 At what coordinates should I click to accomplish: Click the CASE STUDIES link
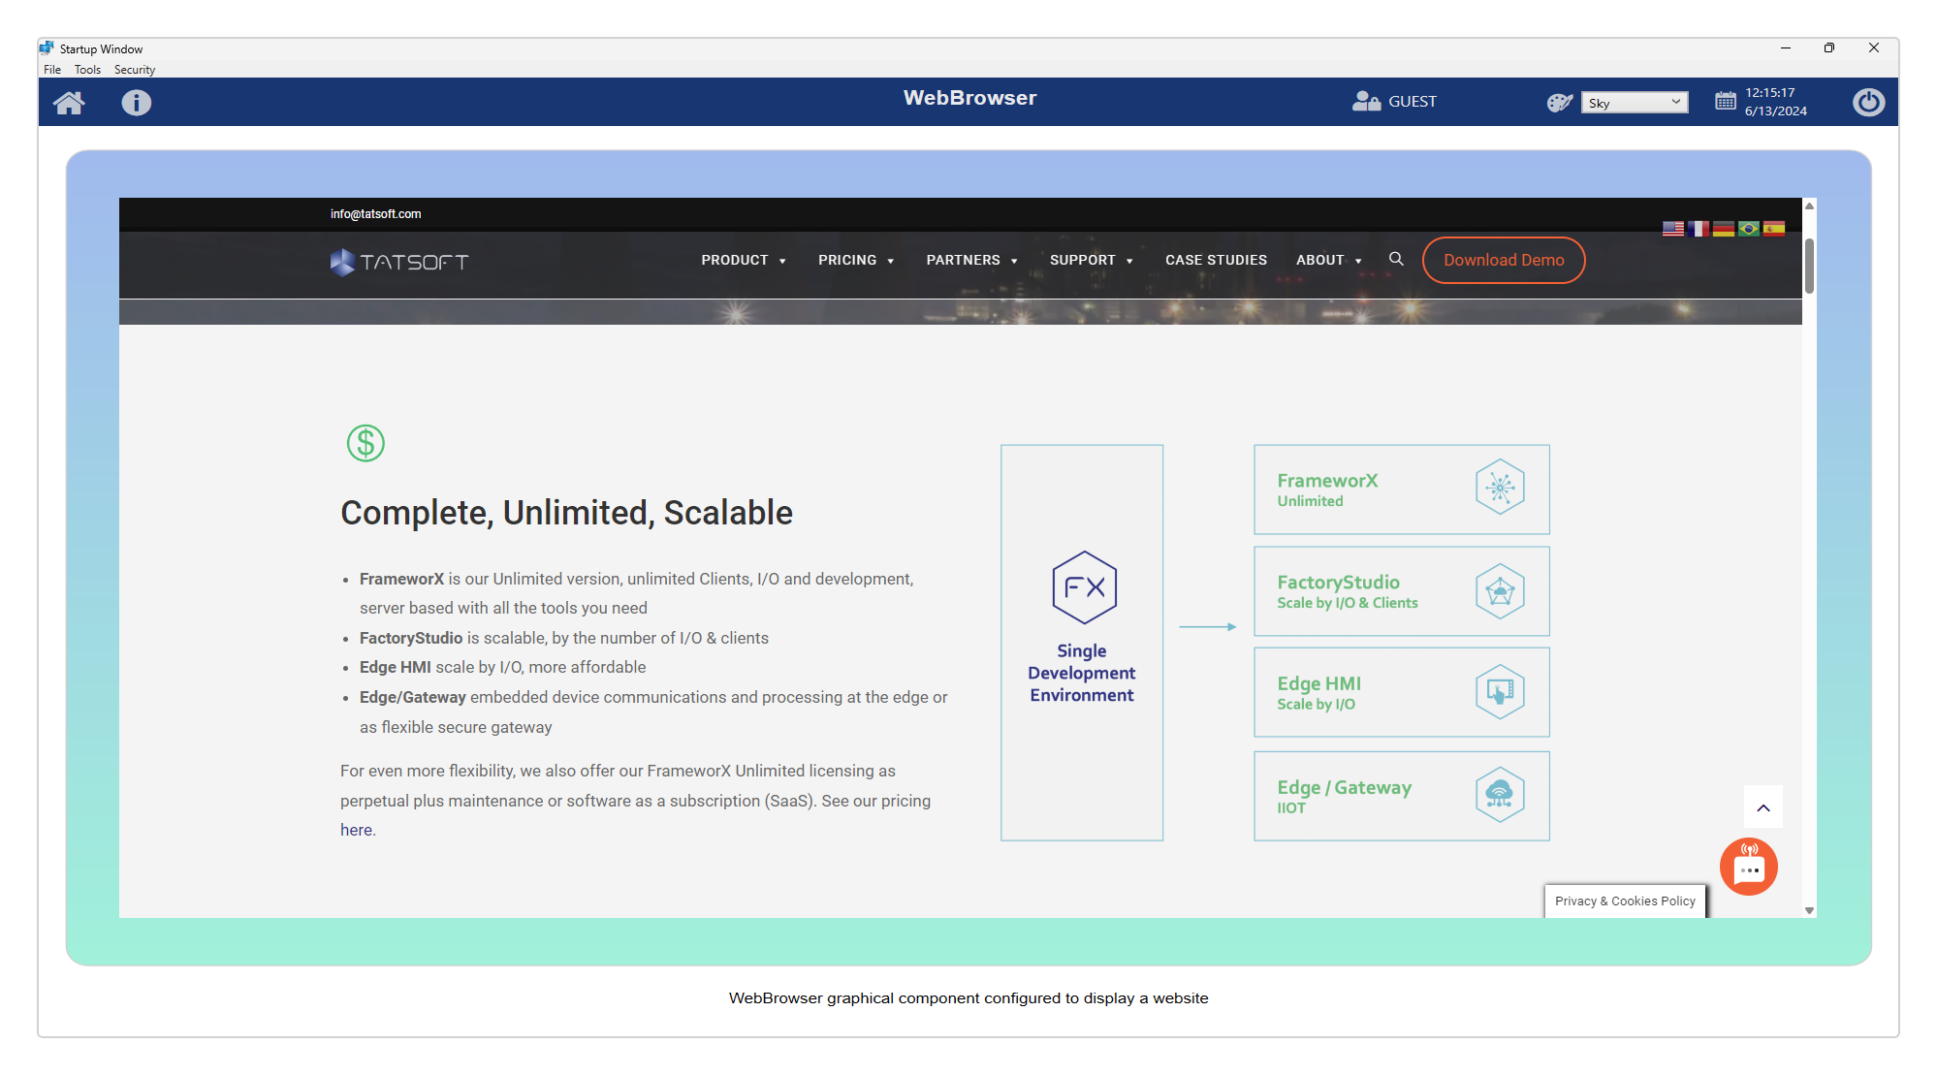1216,260
